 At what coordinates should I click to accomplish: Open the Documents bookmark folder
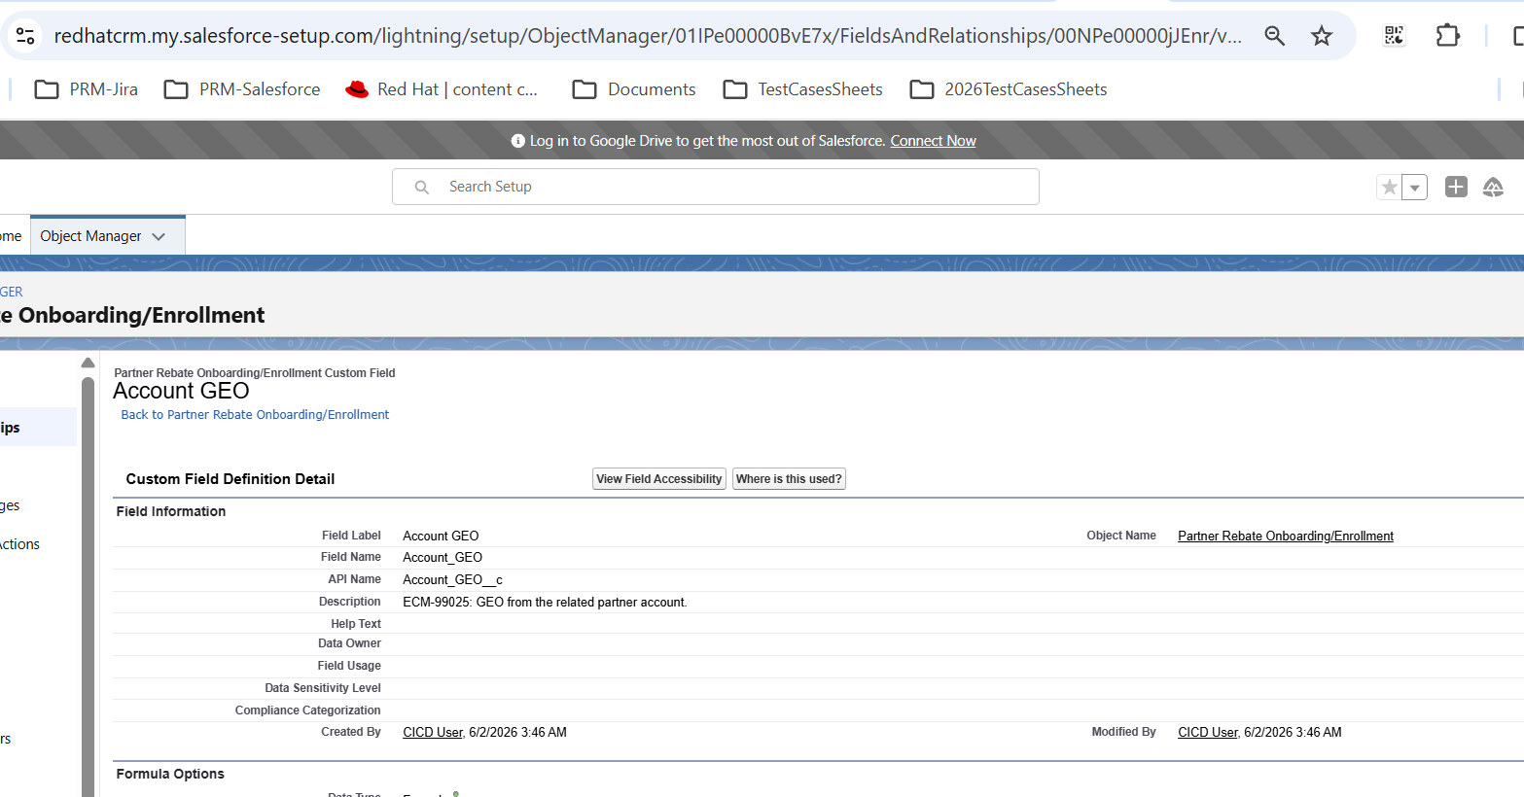click(x=634, y=89)
